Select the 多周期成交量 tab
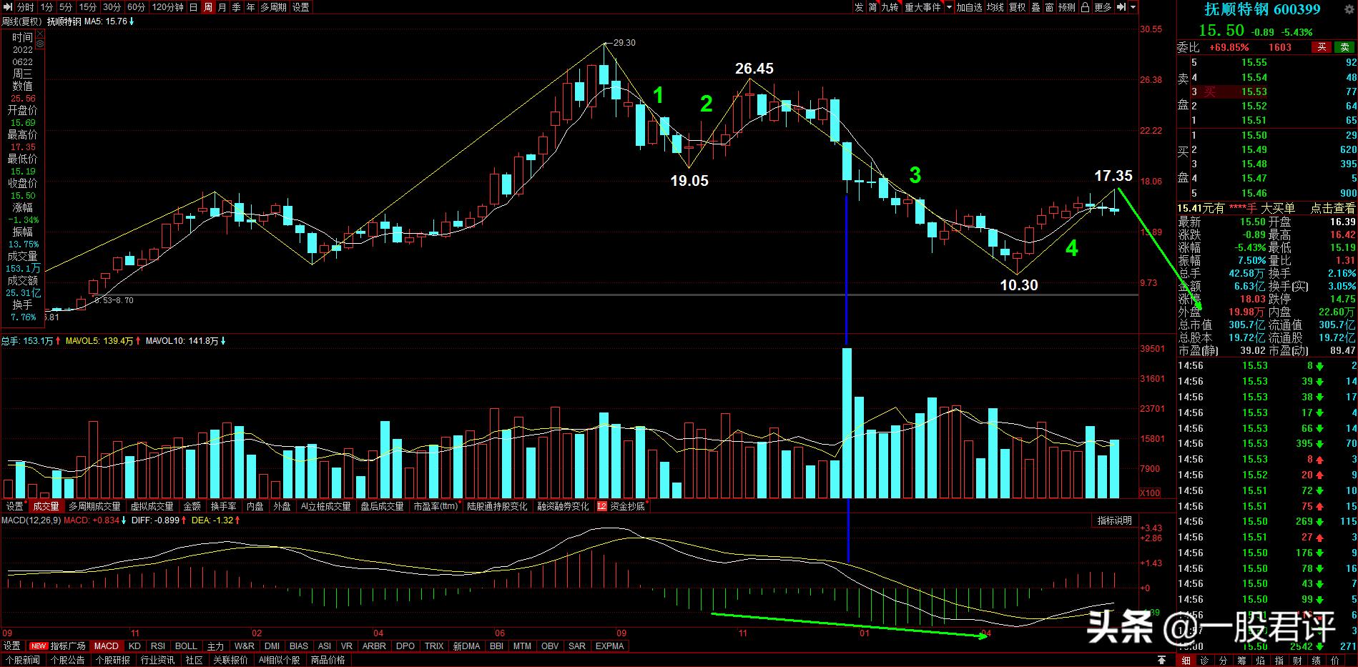The width and height of the screenshot is (1358, 667). pos(94,506)
